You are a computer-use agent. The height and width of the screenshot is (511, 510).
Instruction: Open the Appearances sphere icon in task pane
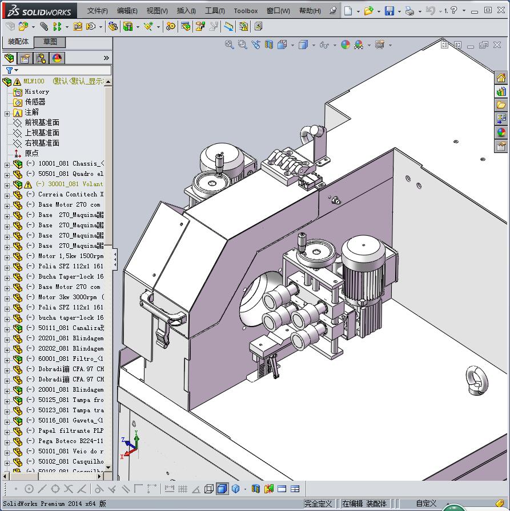point(501,132)
